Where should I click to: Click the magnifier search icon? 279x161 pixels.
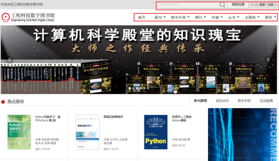coord(222,5)
